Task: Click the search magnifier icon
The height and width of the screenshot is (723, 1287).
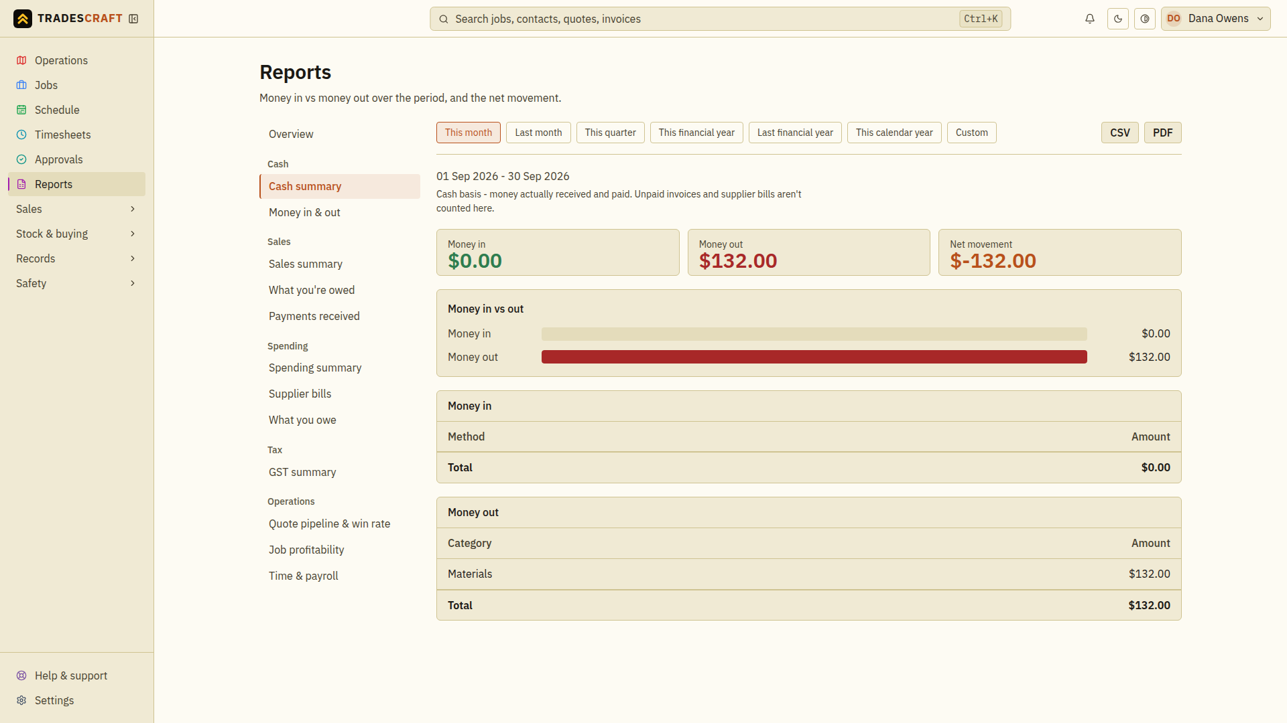Action: coord(444,19)
